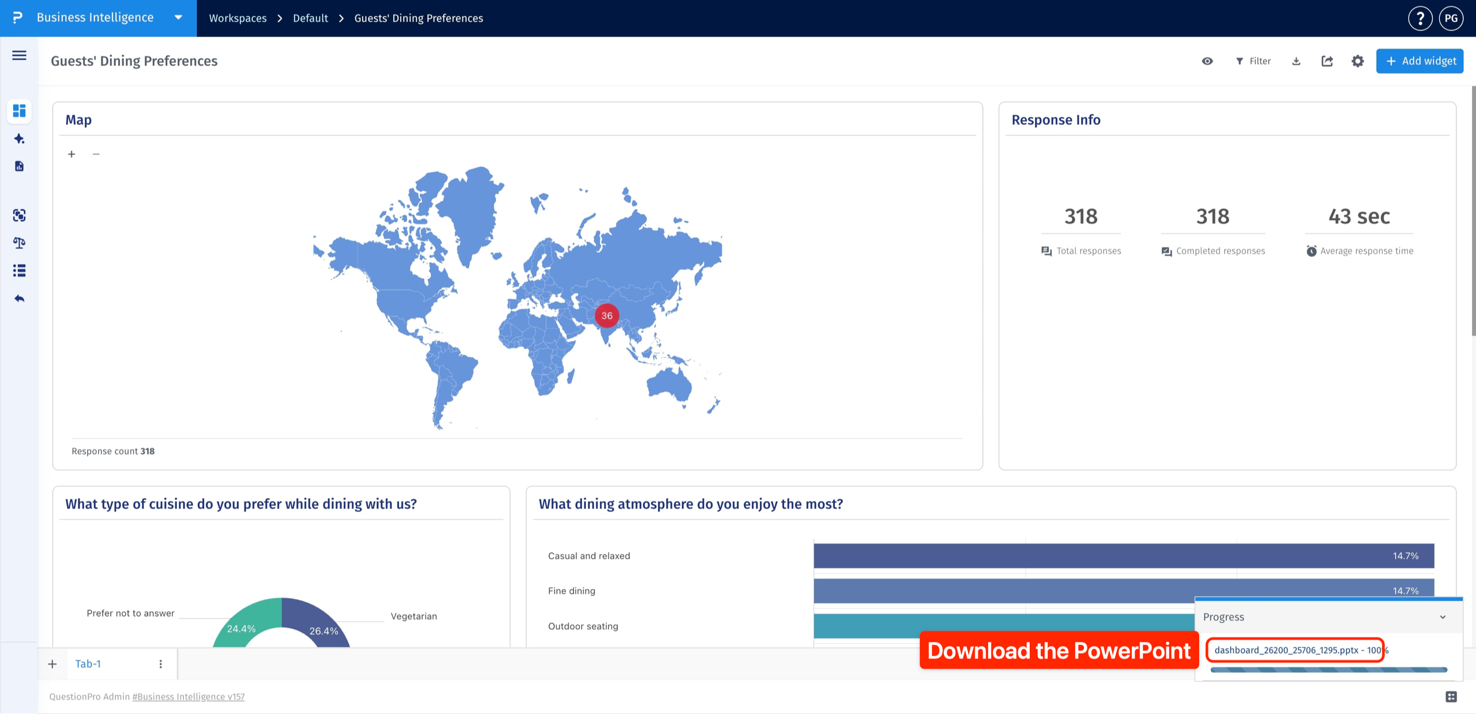Viewport: 1476px width, 714px height.
Task: Select Tab-1
Action: (x=88, y=664)
